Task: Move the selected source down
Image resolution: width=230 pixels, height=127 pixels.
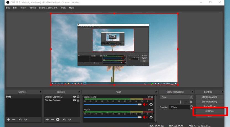Action: point(70,119)
